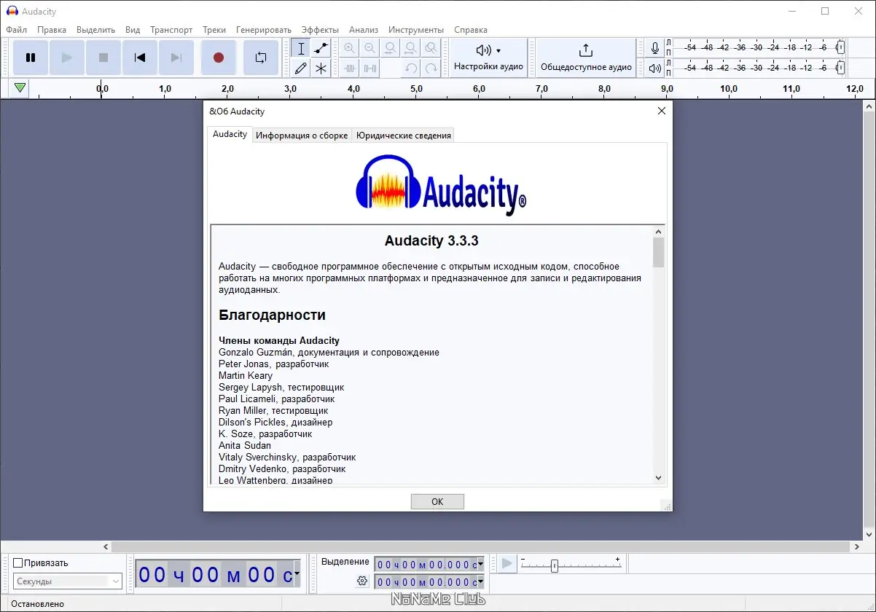Viewport: 876px width, 612px height.
Task: Click the Zoom Out magnifier icon
Action: tap(370, 49)
